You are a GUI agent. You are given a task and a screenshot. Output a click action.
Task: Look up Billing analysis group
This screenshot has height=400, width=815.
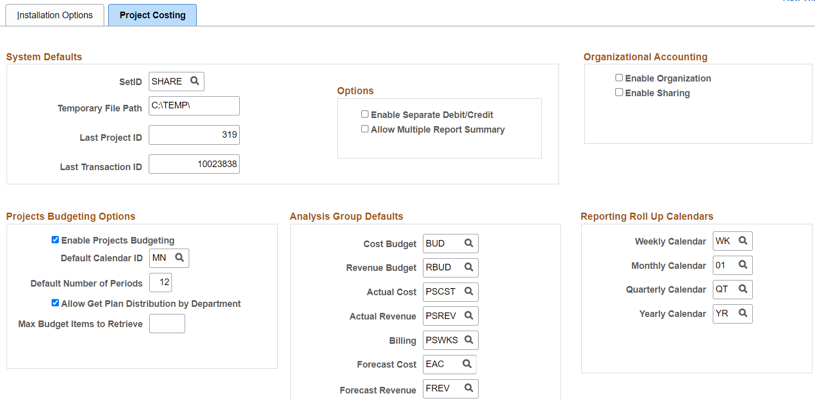(469, 340)
